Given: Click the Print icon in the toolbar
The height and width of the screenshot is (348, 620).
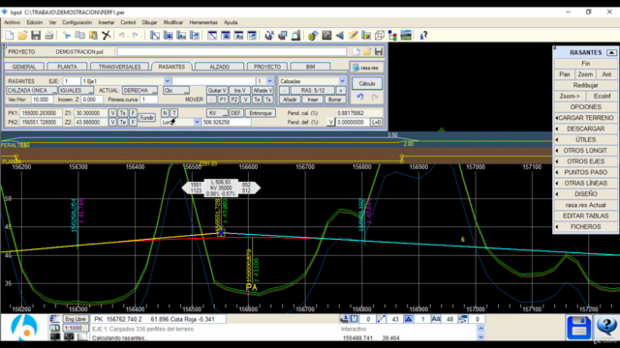Looking at the screenshot, I should click(49, 36).
